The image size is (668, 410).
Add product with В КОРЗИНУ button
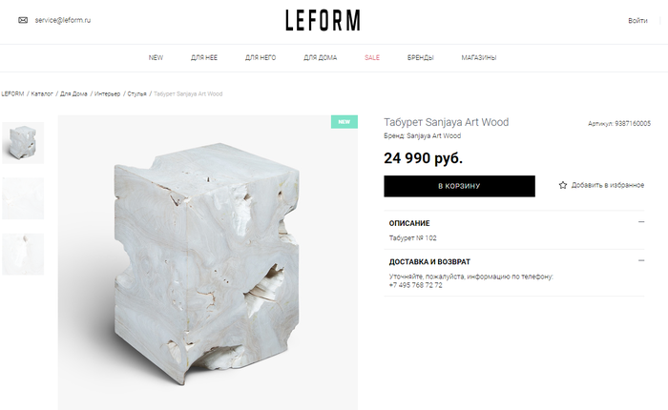coord(459,186)
